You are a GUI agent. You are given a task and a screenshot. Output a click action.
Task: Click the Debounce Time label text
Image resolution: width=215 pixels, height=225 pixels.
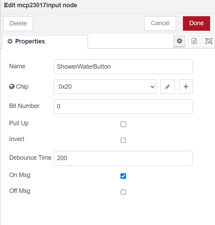[x=30, y=158]
